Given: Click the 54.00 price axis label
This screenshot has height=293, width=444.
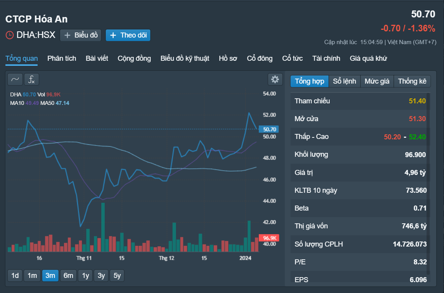Looking at the screenshot, I should 269,94.
